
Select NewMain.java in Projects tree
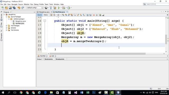[20, 23]
